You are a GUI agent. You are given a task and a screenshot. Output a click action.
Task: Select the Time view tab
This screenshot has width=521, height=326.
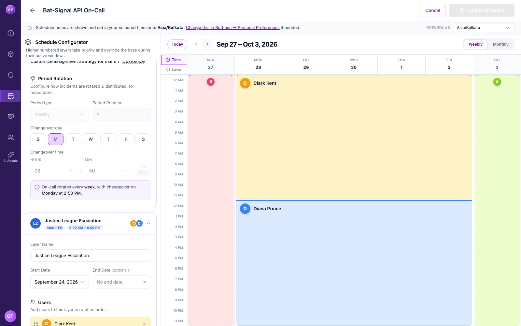[x=174, y=60]
